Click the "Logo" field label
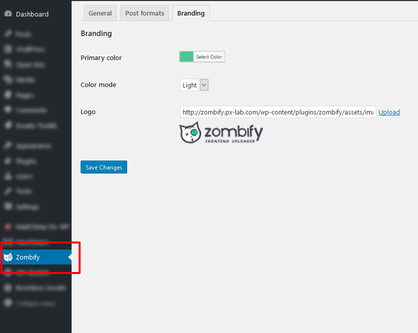This screenshot has height=333, width=418. pyautogui.click(x=88, y=112)
